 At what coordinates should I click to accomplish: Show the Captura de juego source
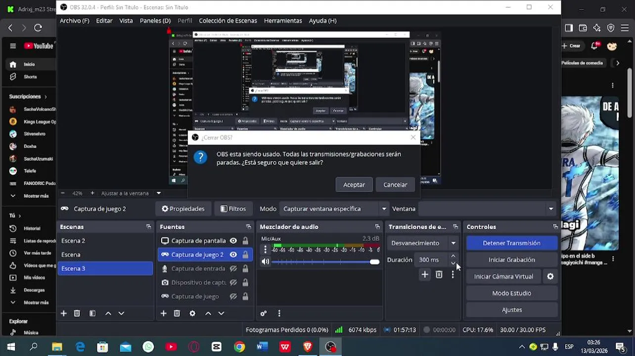233,296
